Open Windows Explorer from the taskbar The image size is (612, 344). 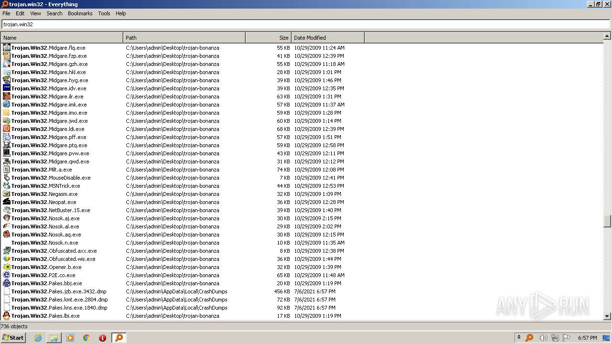coord(54,338)
